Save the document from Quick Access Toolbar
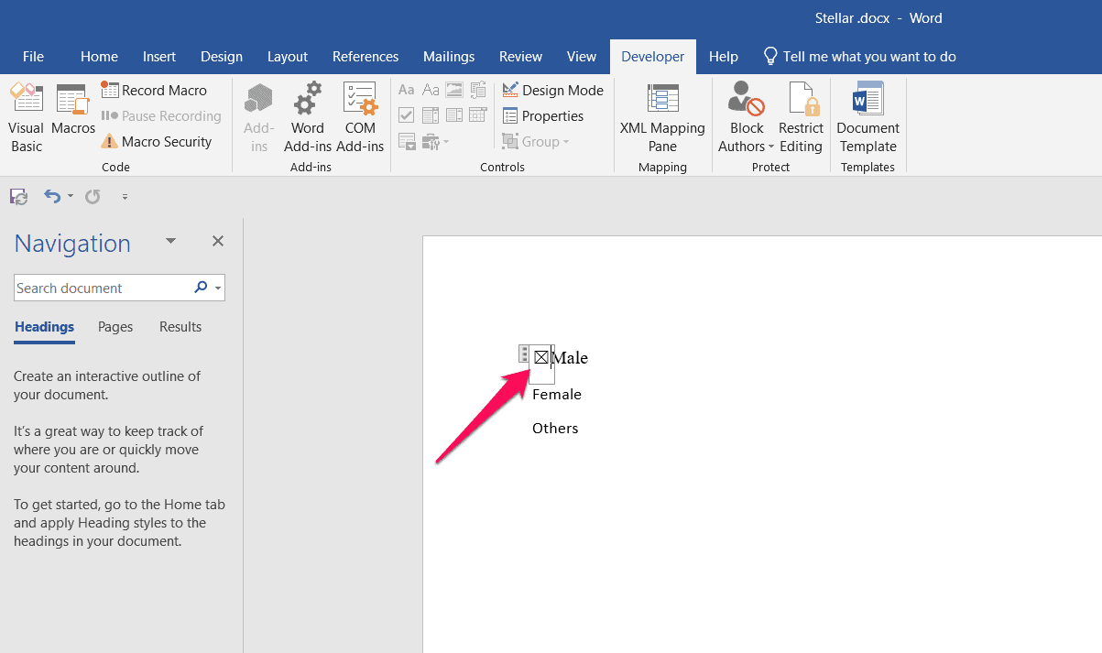1102x653 pixels. (18, 196)
